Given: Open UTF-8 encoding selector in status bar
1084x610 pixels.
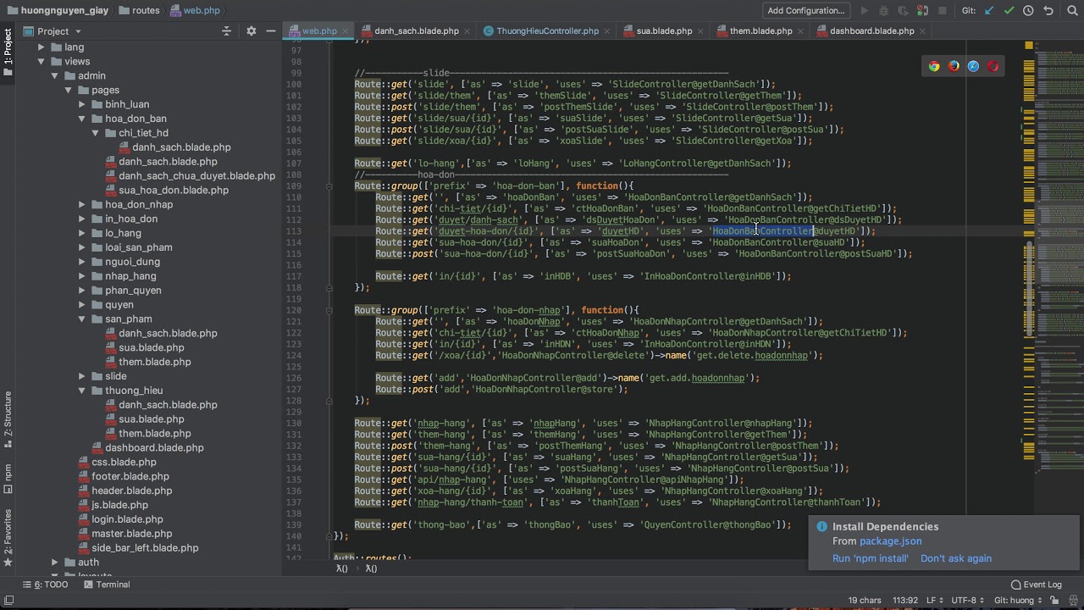Looking at the screenshot, I should pyautogui.click(x=969, y=601).
